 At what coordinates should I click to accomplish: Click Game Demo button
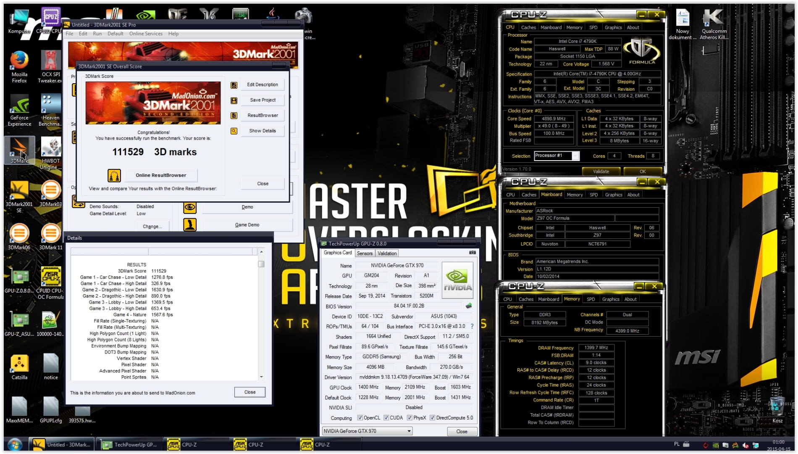[247, 225]
